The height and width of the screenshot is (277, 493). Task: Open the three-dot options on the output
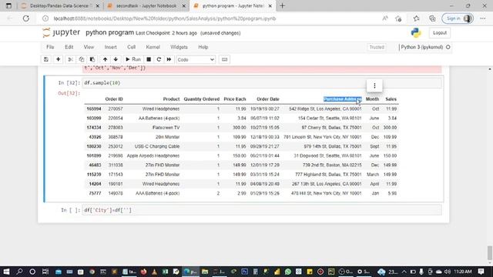point(374,85)
